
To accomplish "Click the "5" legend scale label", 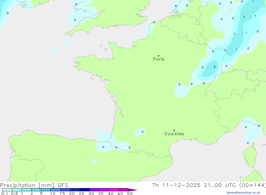I will click(41, 193).
